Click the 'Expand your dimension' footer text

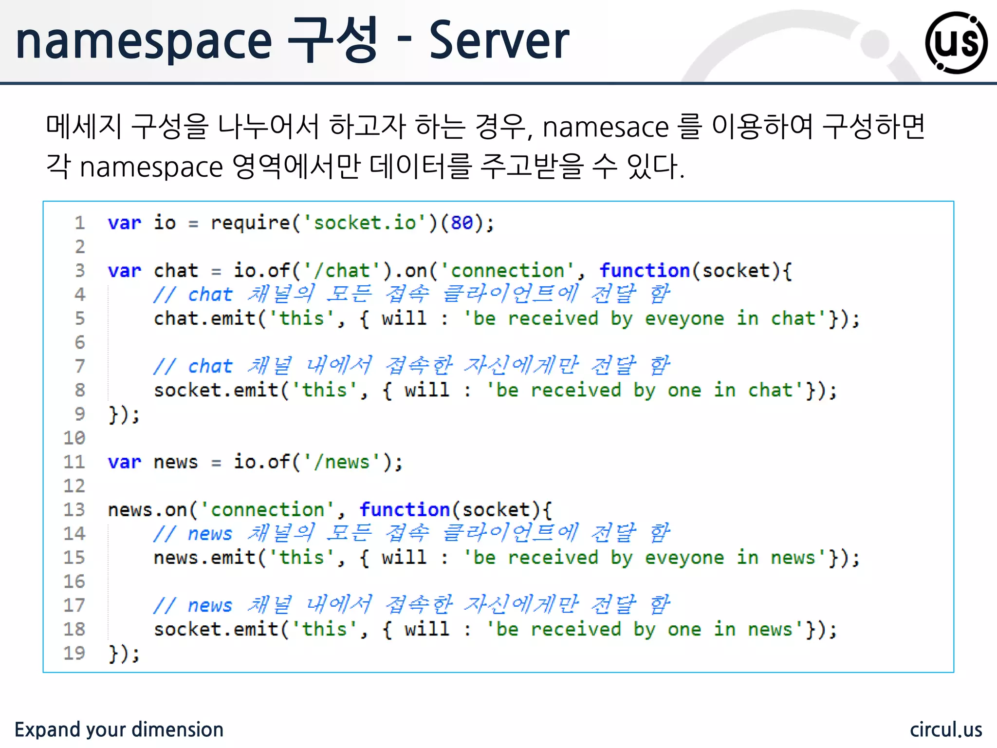point(119,729)
